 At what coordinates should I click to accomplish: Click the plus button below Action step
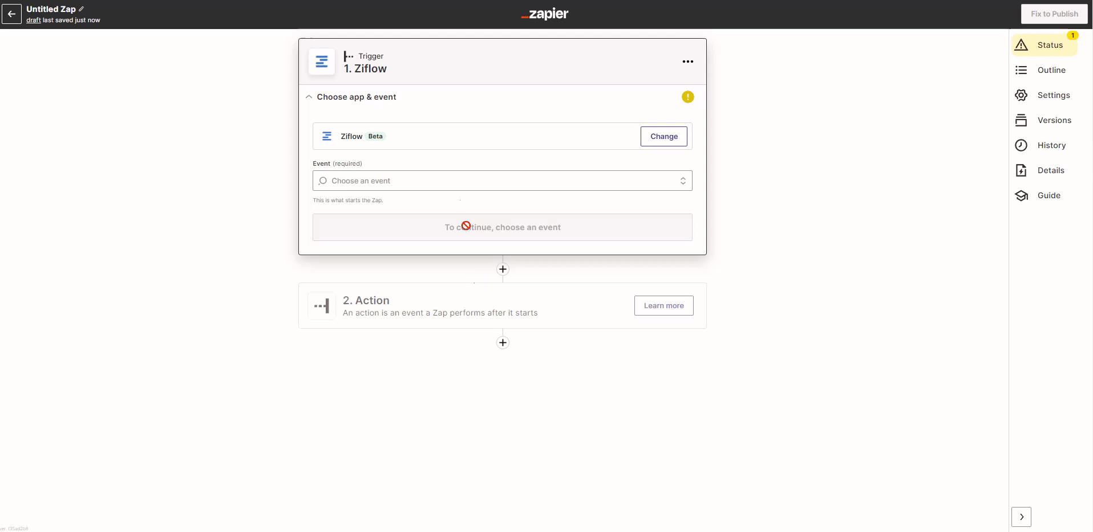[x=503, y=343]
